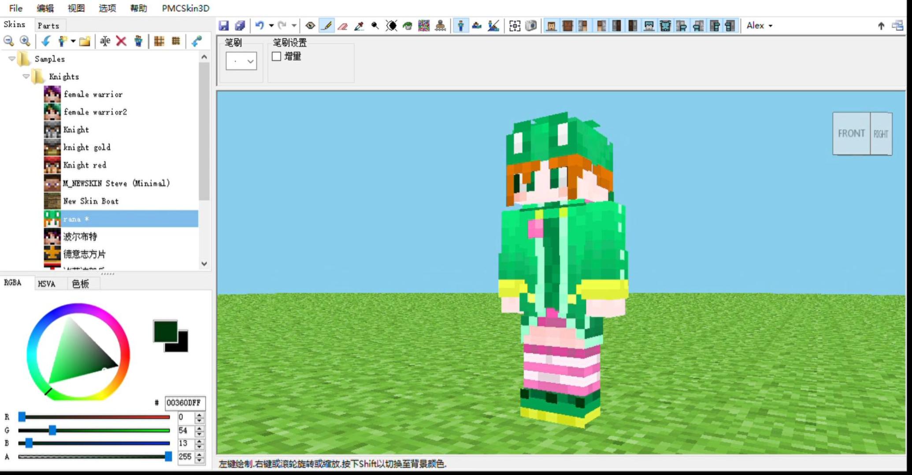Click the new folder icon
912x475 pixels.
click(x=85, y=41)
